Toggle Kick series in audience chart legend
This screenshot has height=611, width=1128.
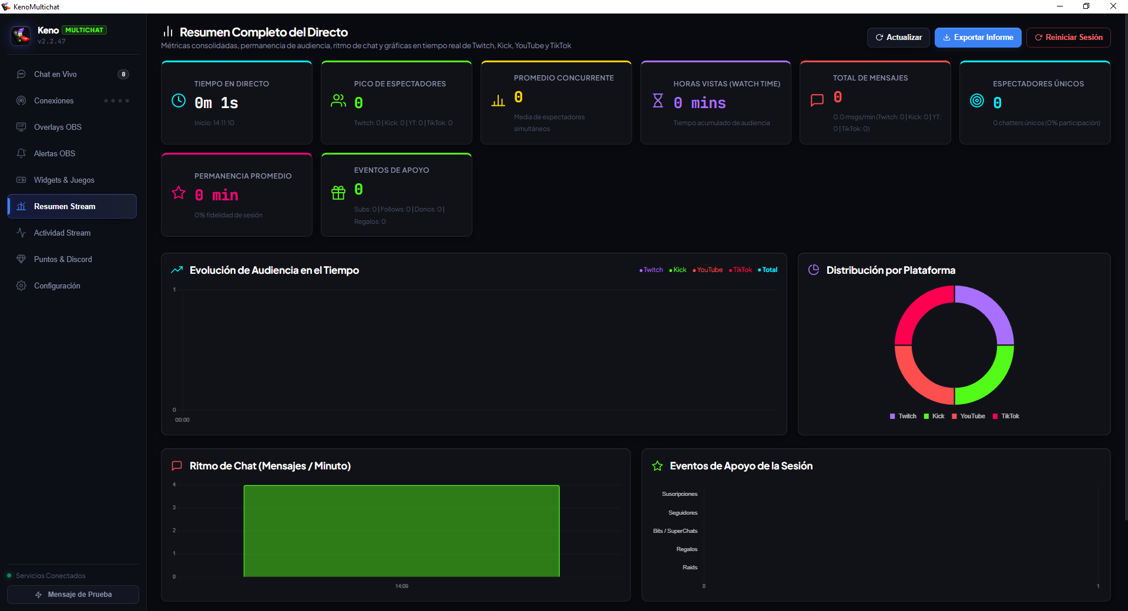677,270
